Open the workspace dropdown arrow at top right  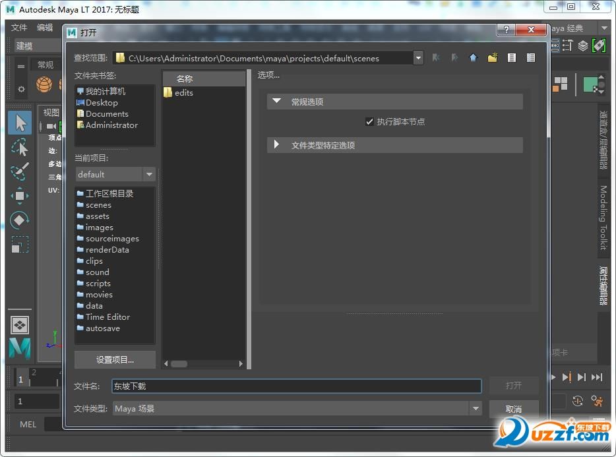click(604, 28)
